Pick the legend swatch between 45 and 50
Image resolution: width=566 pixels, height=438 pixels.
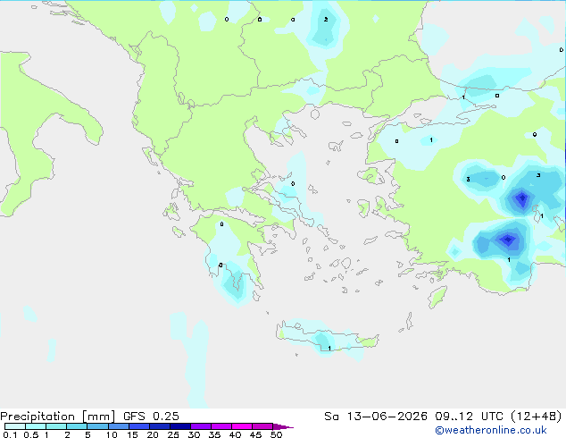pyautogui.click(x=262, y=426)
